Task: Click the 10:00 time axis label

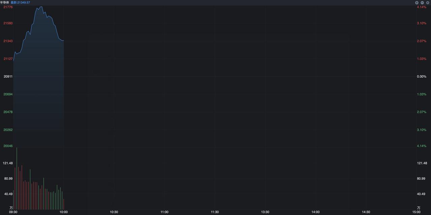Action: click(63, 212)
